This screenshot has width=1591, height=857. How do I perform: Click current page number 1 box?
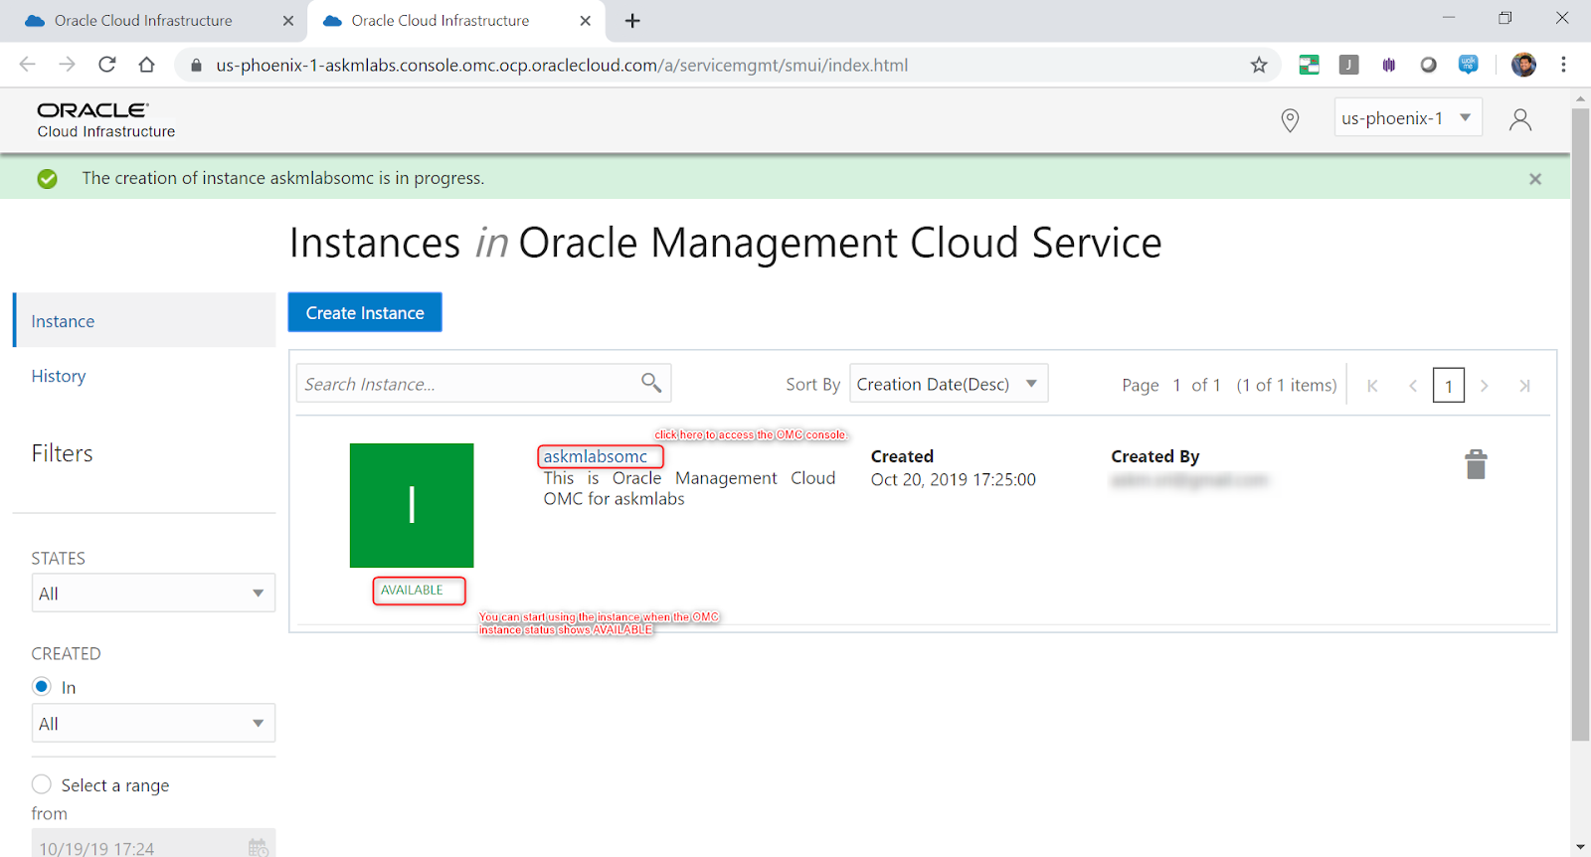click(1449, 386)
